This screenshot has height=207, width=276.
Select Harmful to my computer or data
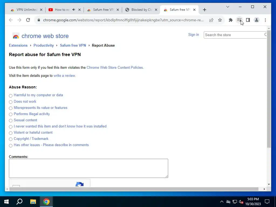[x=11, y=96]
